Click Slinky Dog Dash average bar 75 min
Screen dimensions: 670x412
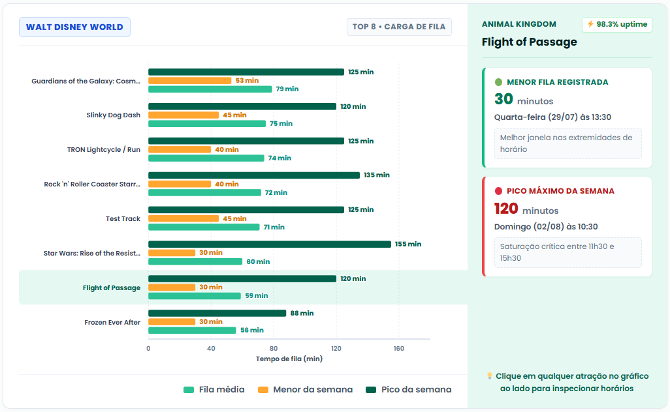(x=207, y=124)
